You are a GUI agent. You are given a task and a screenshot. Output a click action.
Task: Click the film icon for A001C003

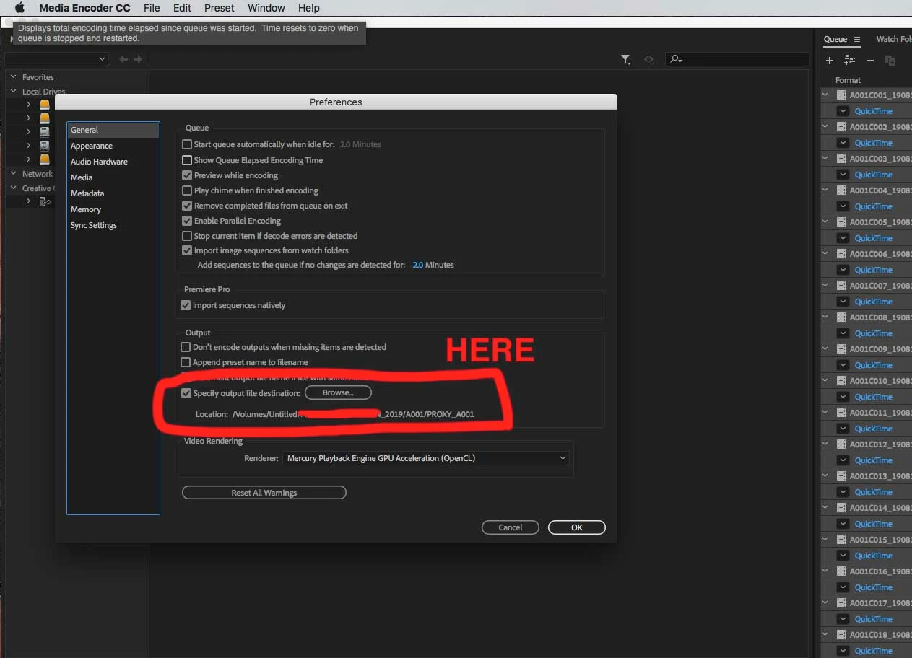click(x=841, y=158)
